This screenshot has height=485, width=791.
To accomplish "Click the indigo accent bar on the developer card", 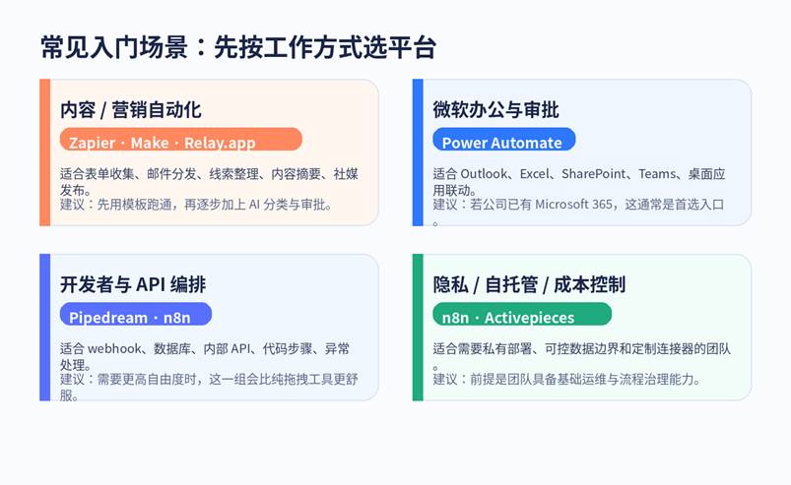I will [44, 328].
